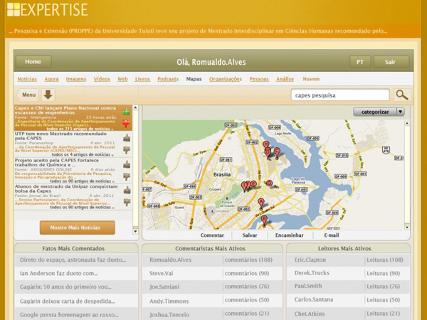The height and width of the screenshot is (320, 427).
Task: Select reader Eric.Clapton
Action: coord(310,260)
